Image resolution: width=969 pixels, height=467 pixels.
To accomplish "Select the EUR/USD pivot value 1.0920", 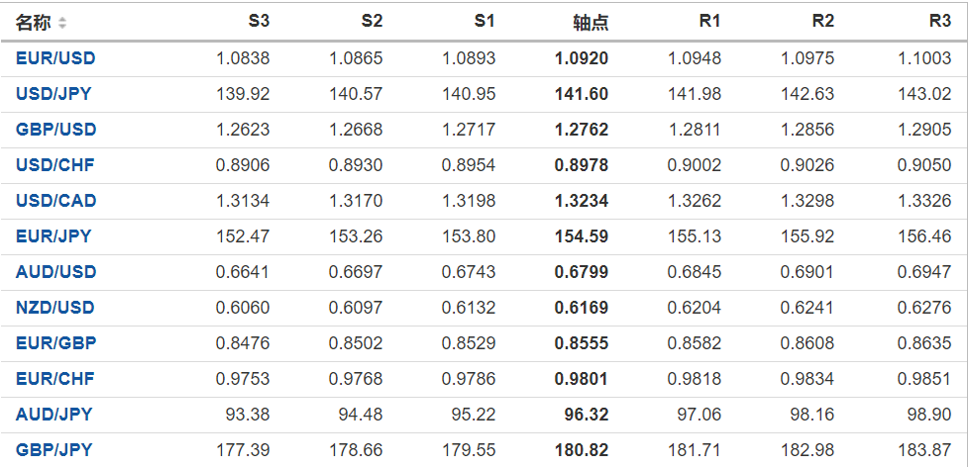I will click(x=582, y=58).
